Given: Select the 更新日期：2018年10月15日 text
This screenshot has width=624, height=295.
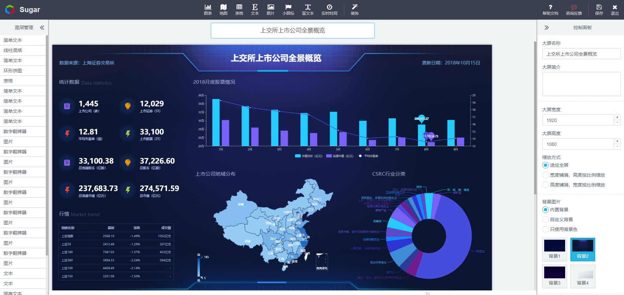Looking at the screenshot, I should click(x=451, y=63).
